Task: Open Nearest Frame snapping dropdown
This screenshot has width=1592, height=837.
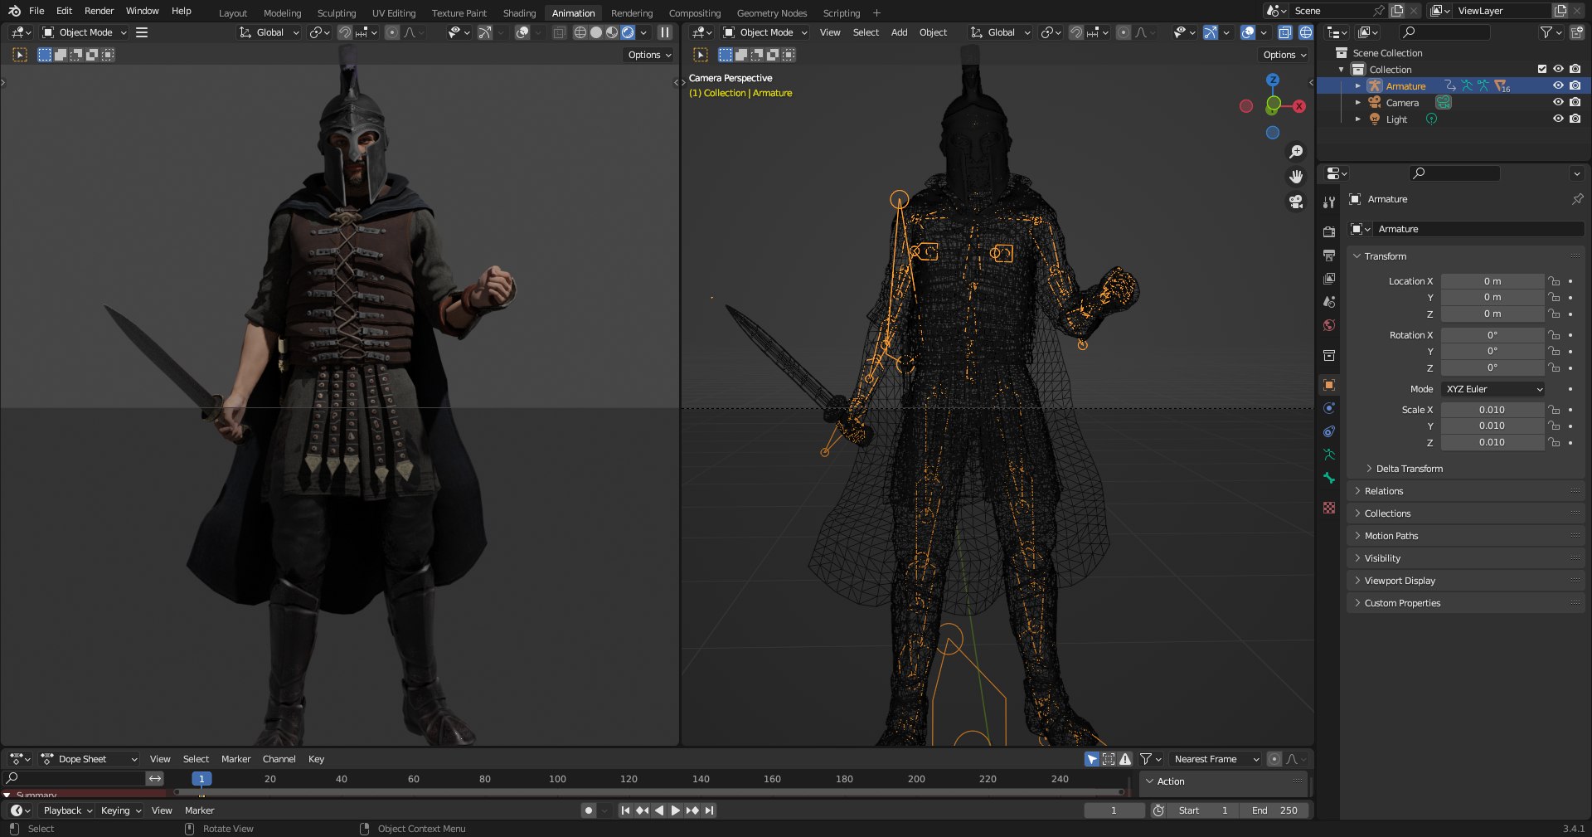Action: 1216,759
